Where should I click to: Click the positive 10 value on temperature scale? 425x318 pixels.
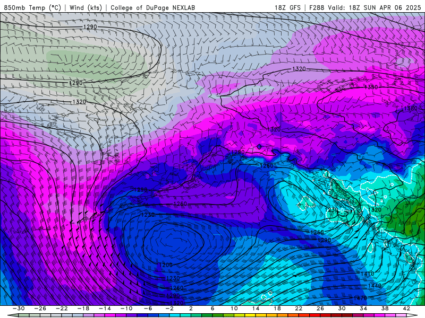[x=234, y=308]
